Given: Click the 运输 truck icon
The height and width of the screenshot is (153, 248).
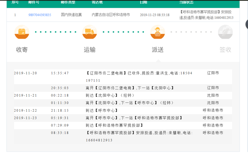Looking at the screenshot, I should pyautogui.click(x=90, y=32).
